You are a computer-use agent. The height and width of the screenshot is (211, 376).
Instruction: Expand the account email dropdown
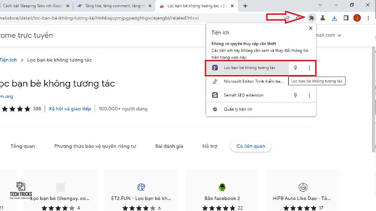coord(339,35)
